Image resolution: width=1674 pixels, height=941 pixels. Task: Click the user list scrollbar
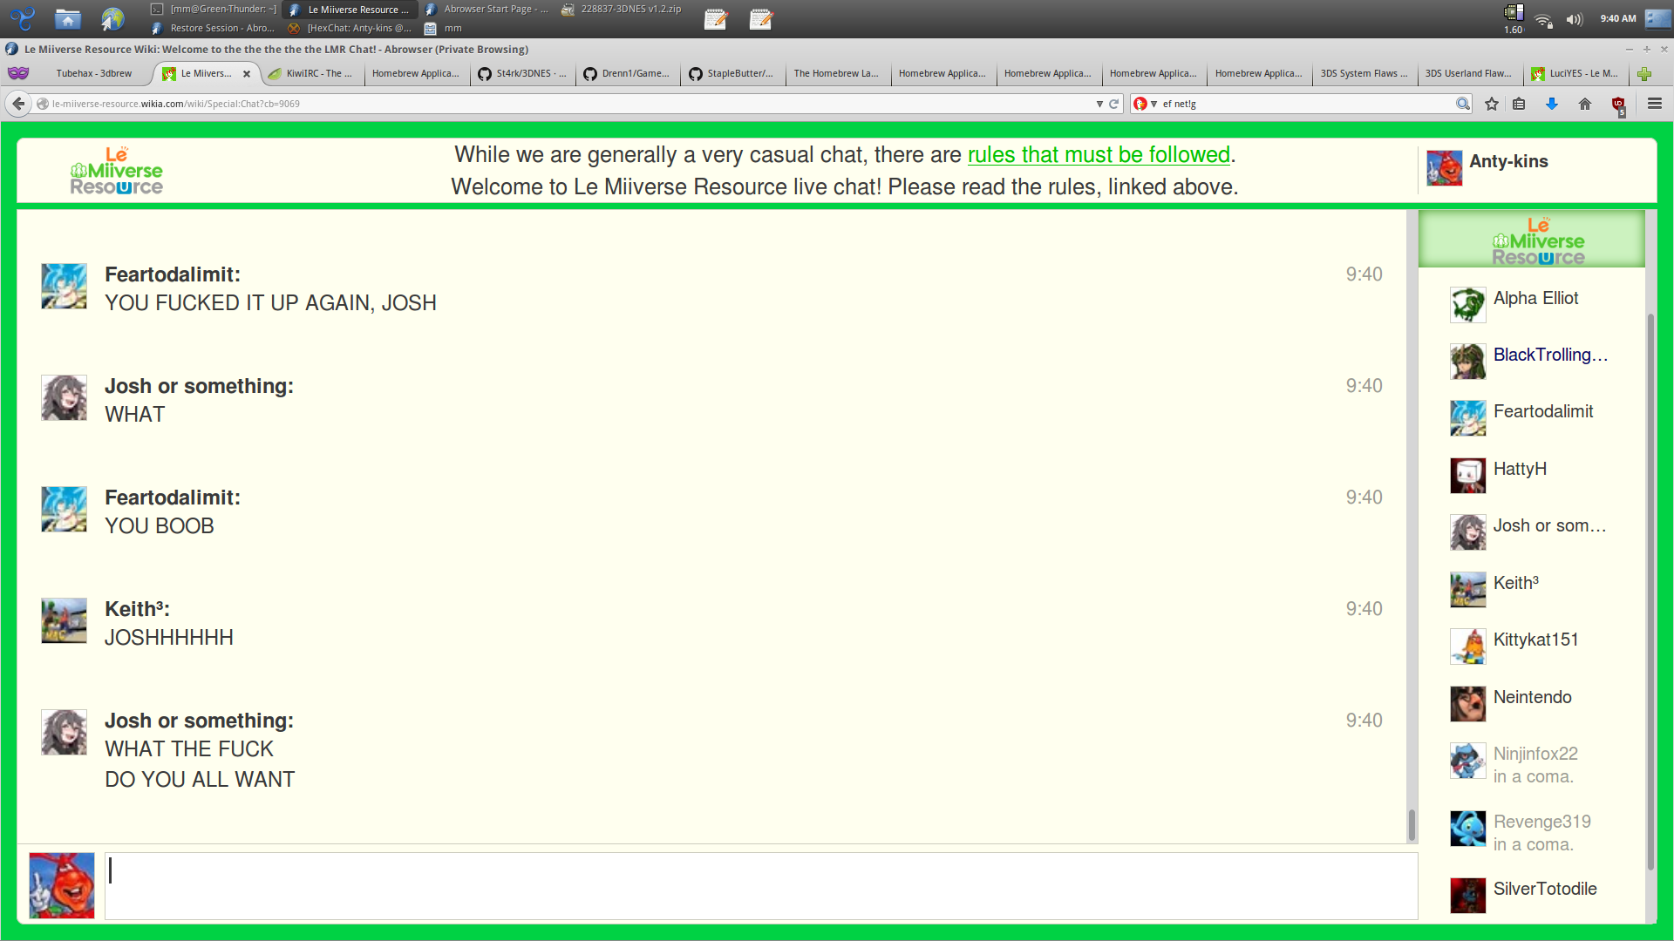click(x=1650, y=592)
